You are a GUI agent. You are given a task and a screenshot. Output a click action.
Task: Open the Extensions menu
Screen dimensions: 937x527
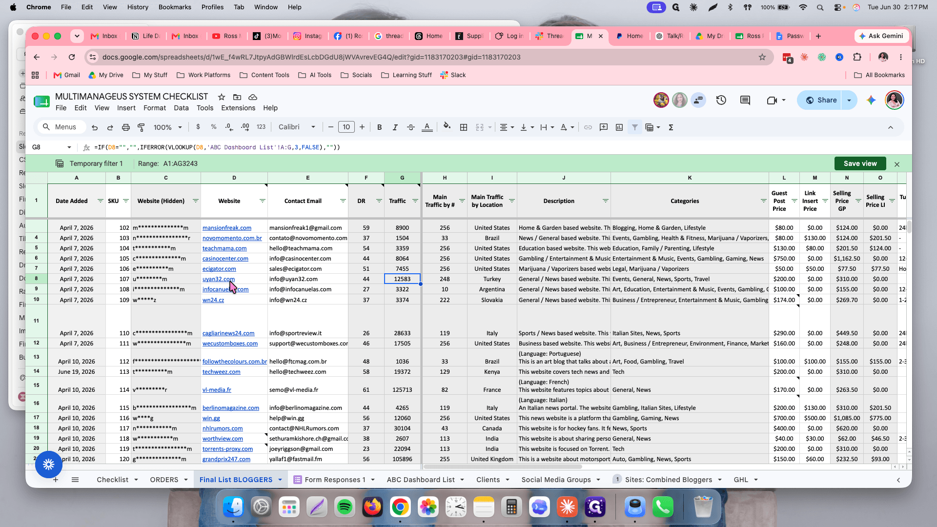pos(238,108)
